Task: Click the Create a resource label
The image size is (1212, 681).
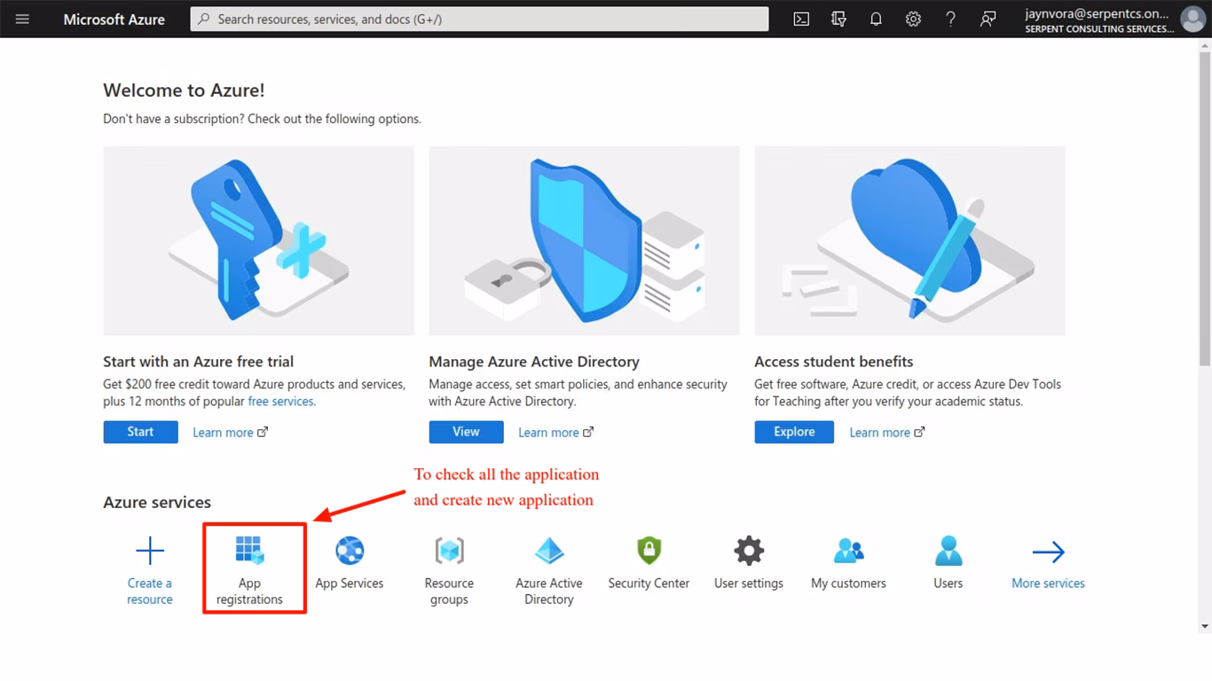Action: 150,591
